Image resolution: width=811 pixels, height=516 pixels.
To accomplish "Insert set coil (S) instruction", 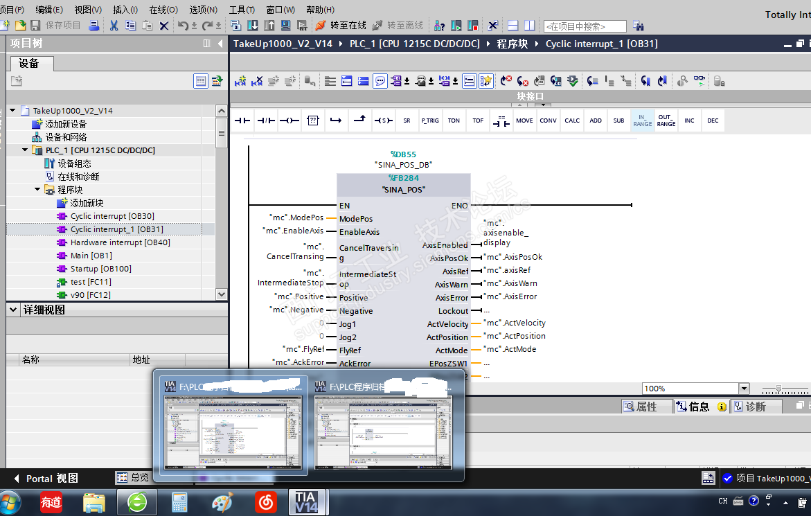I will tap(383, 121).
